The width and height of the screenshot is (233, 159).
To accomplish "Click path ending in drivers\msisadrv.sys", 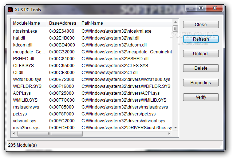I will (x=125, y=107).
